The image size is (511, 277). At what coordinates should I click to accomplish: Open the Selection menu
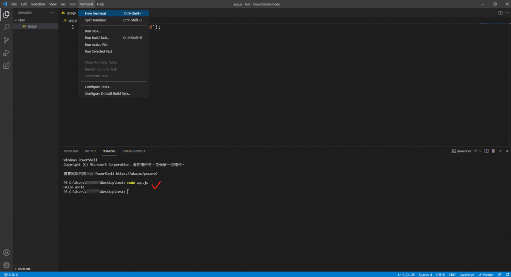coord(38,4)
